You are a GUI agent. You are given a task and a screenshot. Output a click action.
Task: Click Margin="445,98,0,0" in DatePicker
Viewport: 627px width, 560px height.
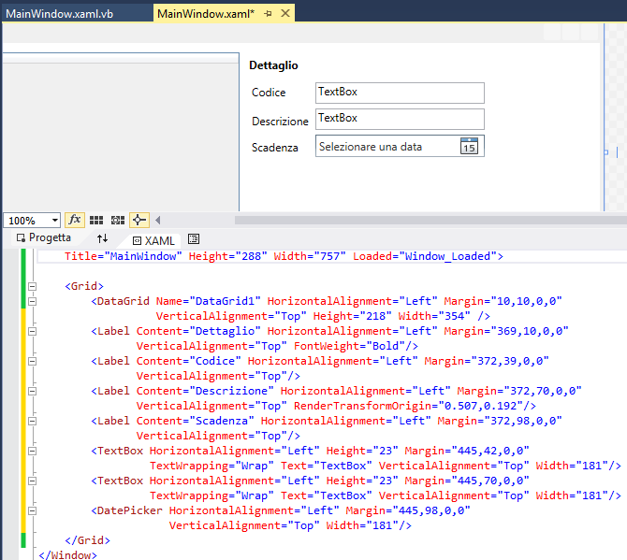coord(408,510)
